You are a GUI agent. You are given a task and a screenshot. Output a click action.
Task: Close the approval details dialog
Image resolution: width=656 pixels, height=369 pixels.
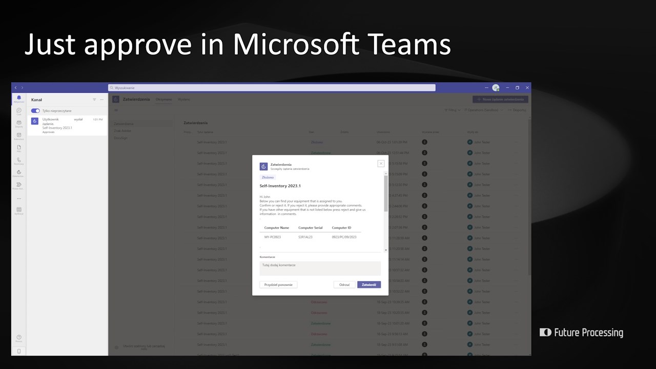click(381, 163)
